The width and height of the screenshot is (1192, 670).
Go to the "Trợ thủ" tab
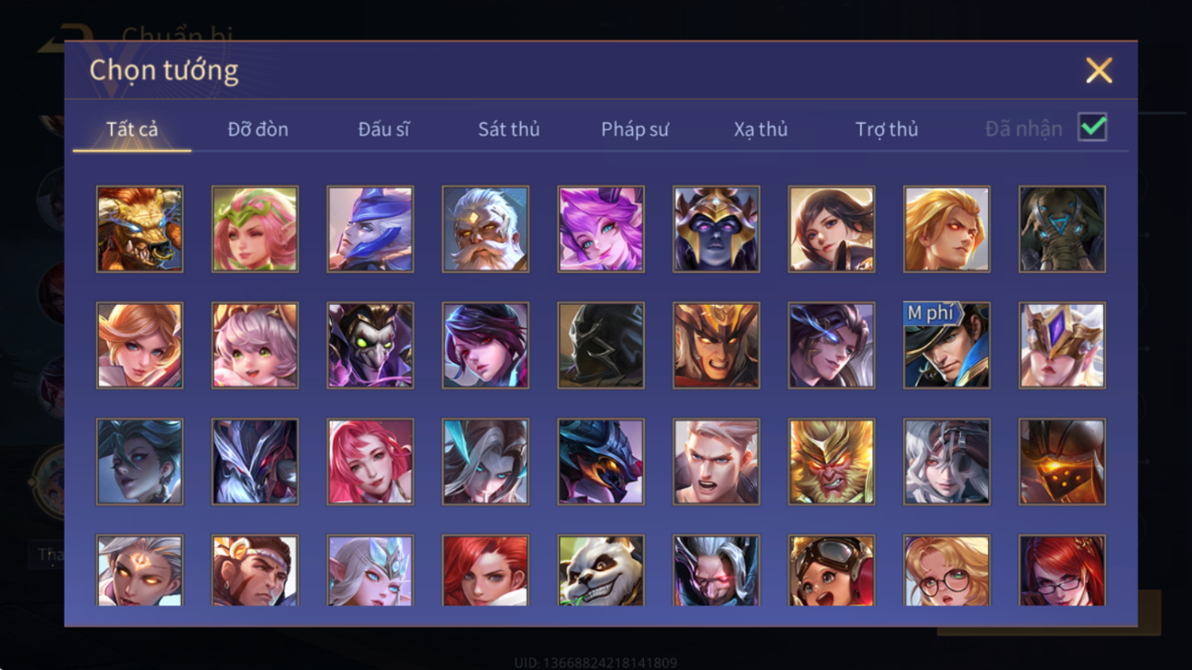886,129
